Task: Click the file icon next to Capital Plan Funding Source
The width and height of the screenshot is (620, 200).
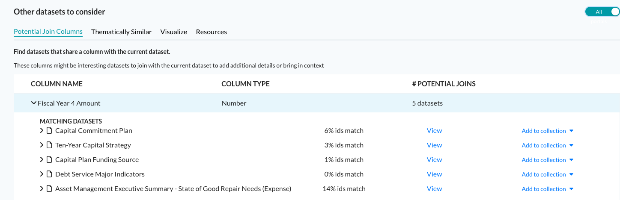Action: (x=49, y=160)
